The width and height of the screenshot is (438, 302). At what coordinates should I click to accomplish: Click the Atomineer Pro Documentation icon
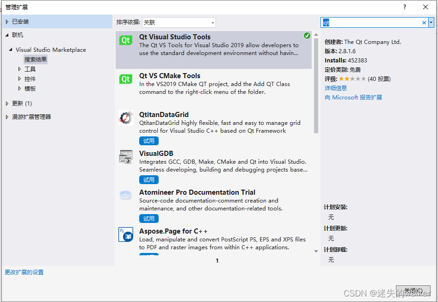point(125,195)
